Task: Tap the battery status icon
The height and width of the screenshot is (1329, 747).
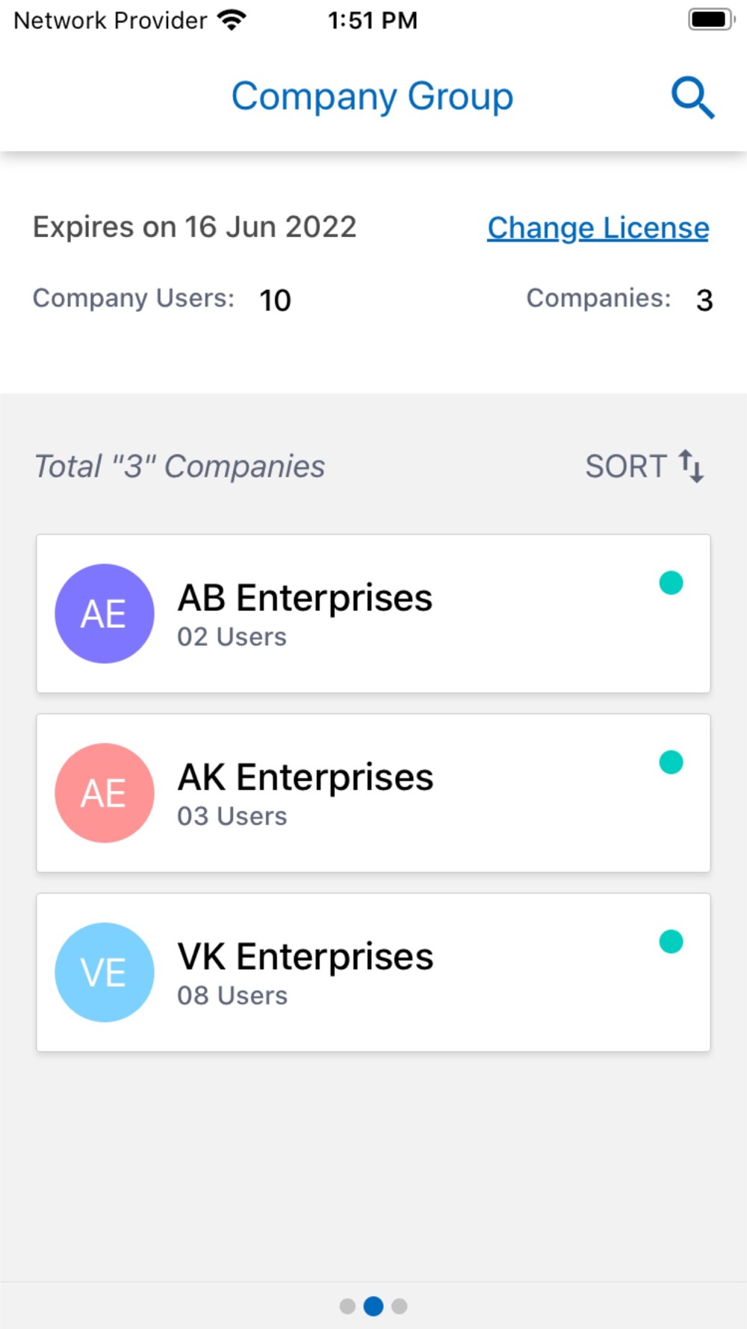Action: coord(711,19)
